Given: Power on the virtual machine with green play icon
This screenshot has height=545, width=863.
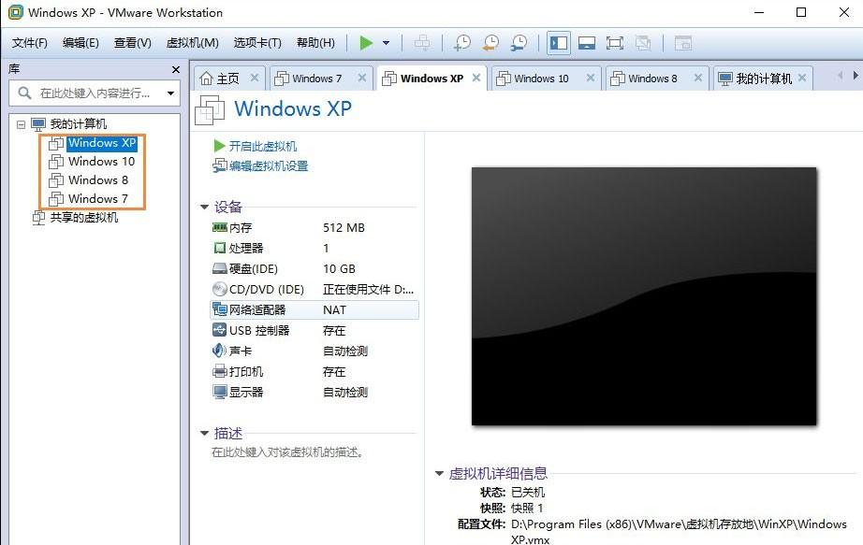Looking at the screenshot, I should coord(367,42).
